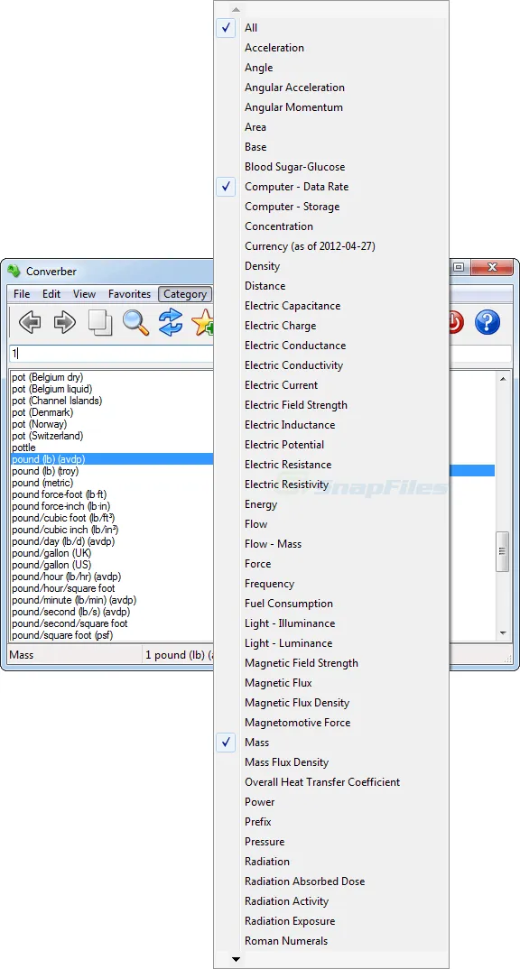Viewport: 520px width, 969px height.
Task: Open the Edit menu
Action: 51,294
